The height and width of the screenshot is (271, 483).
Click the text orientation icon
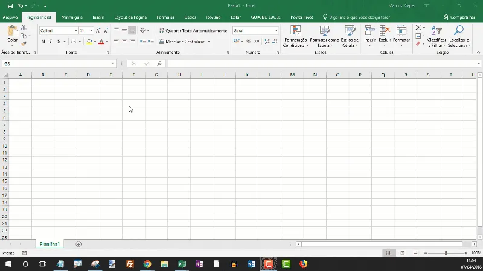pos(143,30)
